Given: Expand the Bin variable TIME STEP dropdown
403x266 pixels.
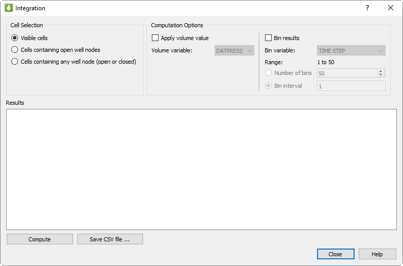Looking at the screenshot, I should point(351,51).
